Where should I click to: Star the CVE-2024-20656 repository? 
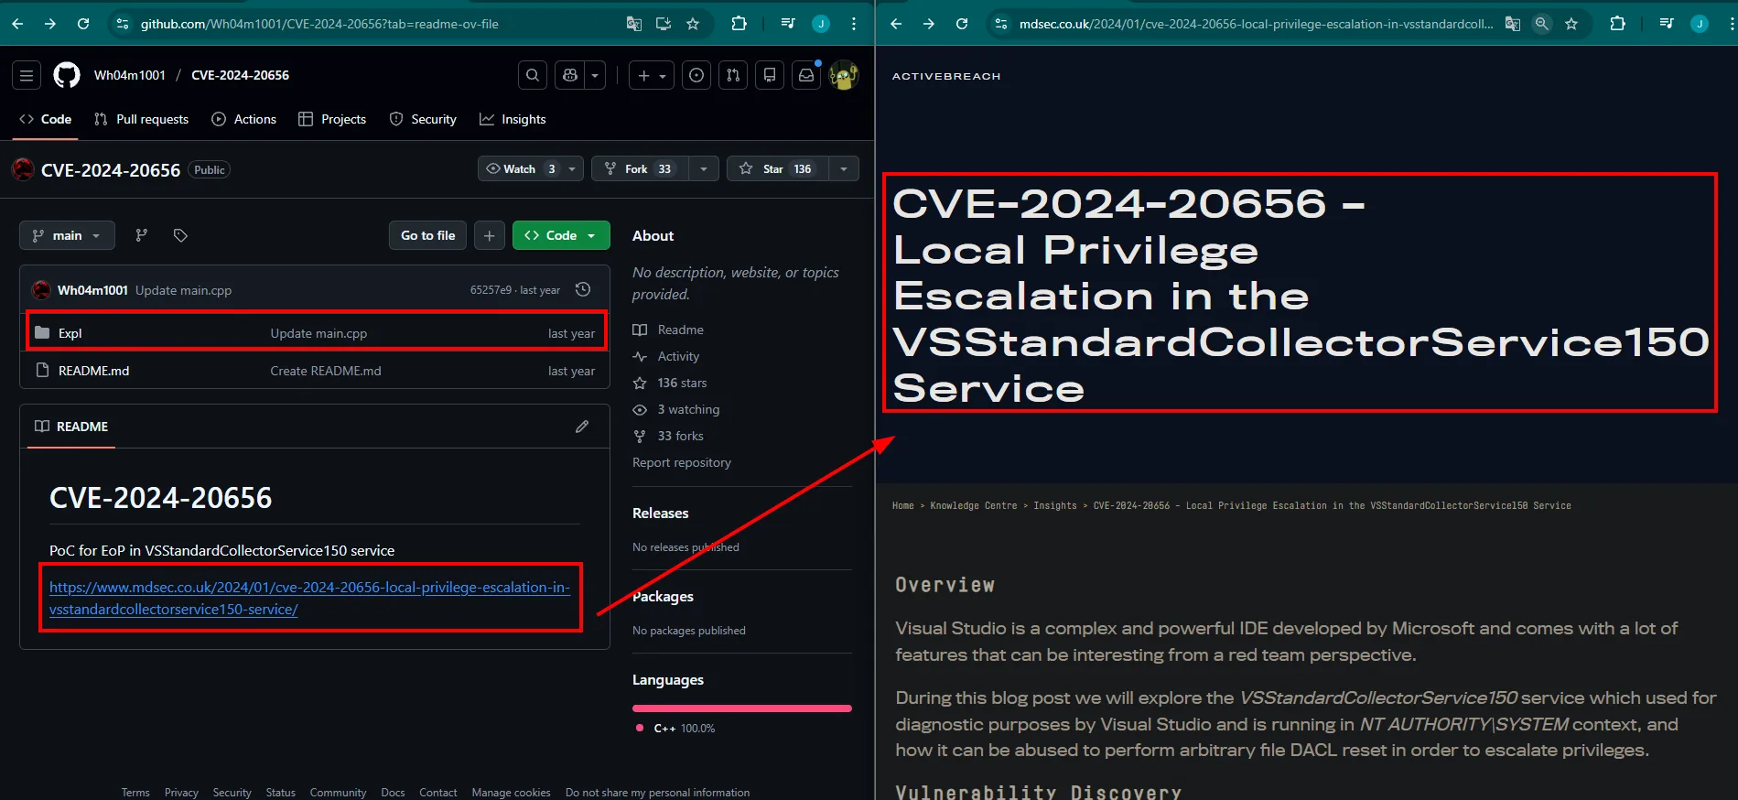778,168
